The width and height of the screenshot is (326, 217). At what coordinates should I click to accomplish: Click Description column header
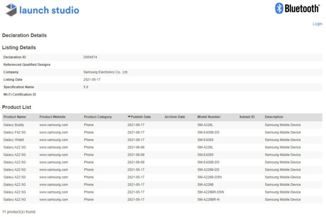tap(274, 117)
